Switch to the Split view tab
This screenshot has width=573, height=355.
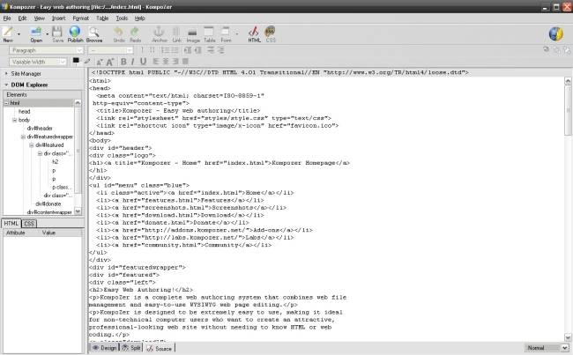point(131,348)
